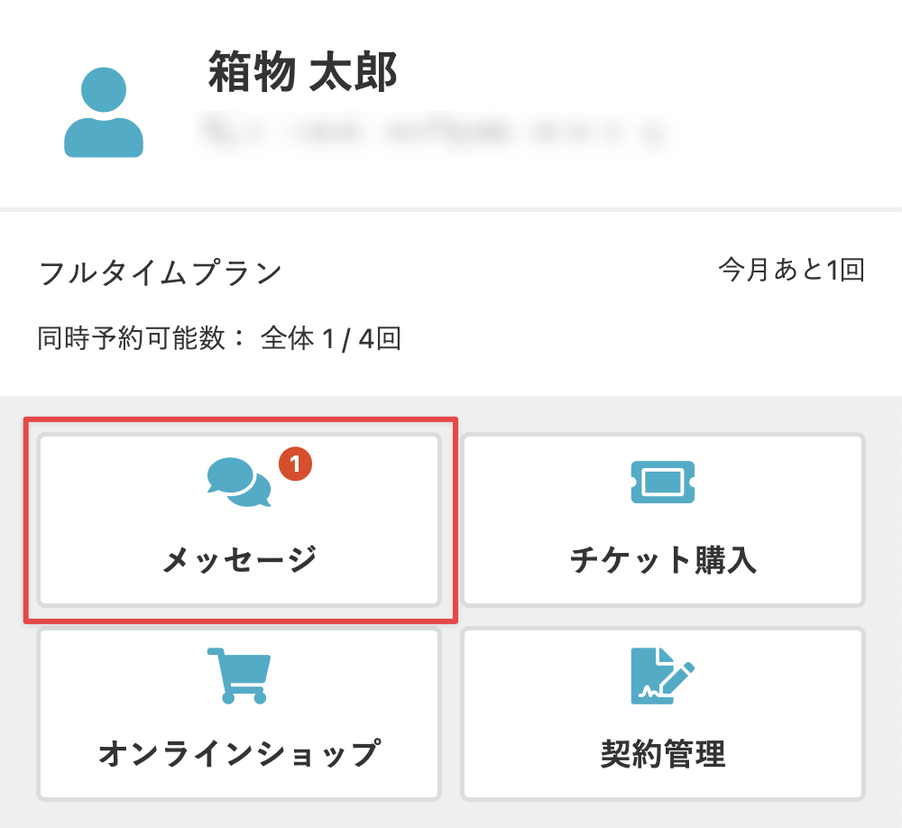This screenshot has width=902, height=828.
Task: Click the 同時予約可能数 label text
Action: [x=141, y=339]
